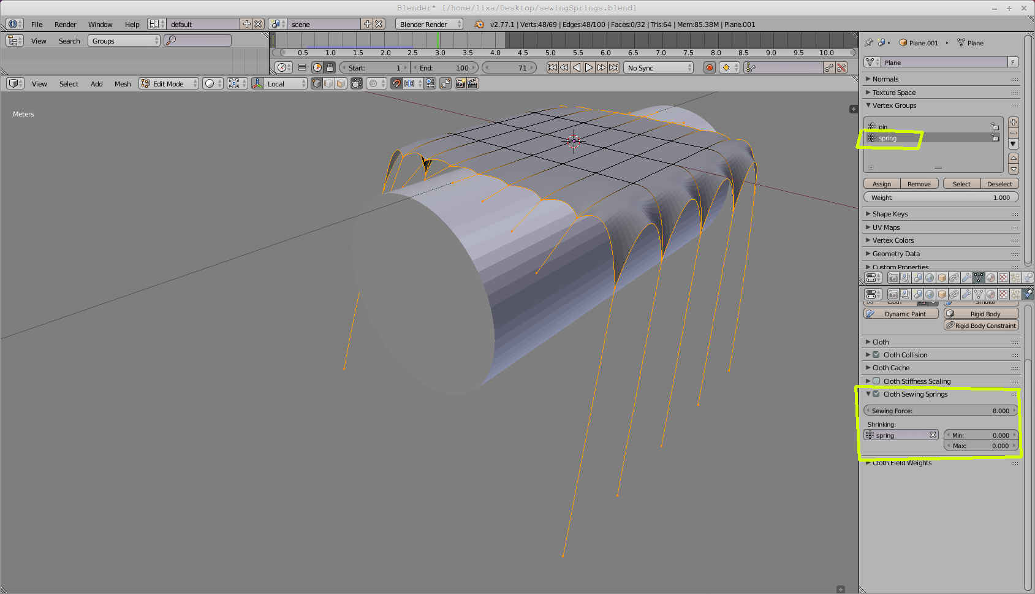The image size is (1035, 594).
Task: Toggle the use preview range clock icon
Action: click(x=317, y=67)
